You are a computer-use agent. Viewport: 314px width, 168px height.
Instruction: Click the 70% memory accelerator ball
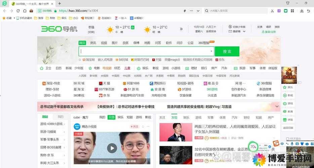[x=253, y=147]
